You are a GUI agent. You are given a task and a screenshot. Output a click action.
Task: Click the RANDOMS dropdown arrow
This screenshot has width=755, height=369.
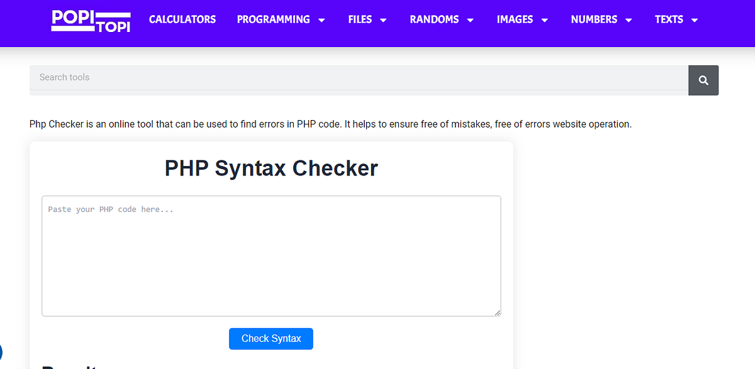tap(469, 19)
